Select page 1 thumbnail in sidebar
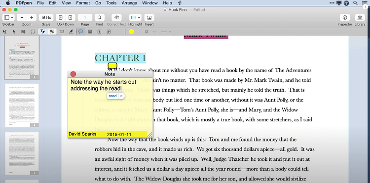Image resolution: width=370 pixels, height=183 pixels. pos(22,58)
